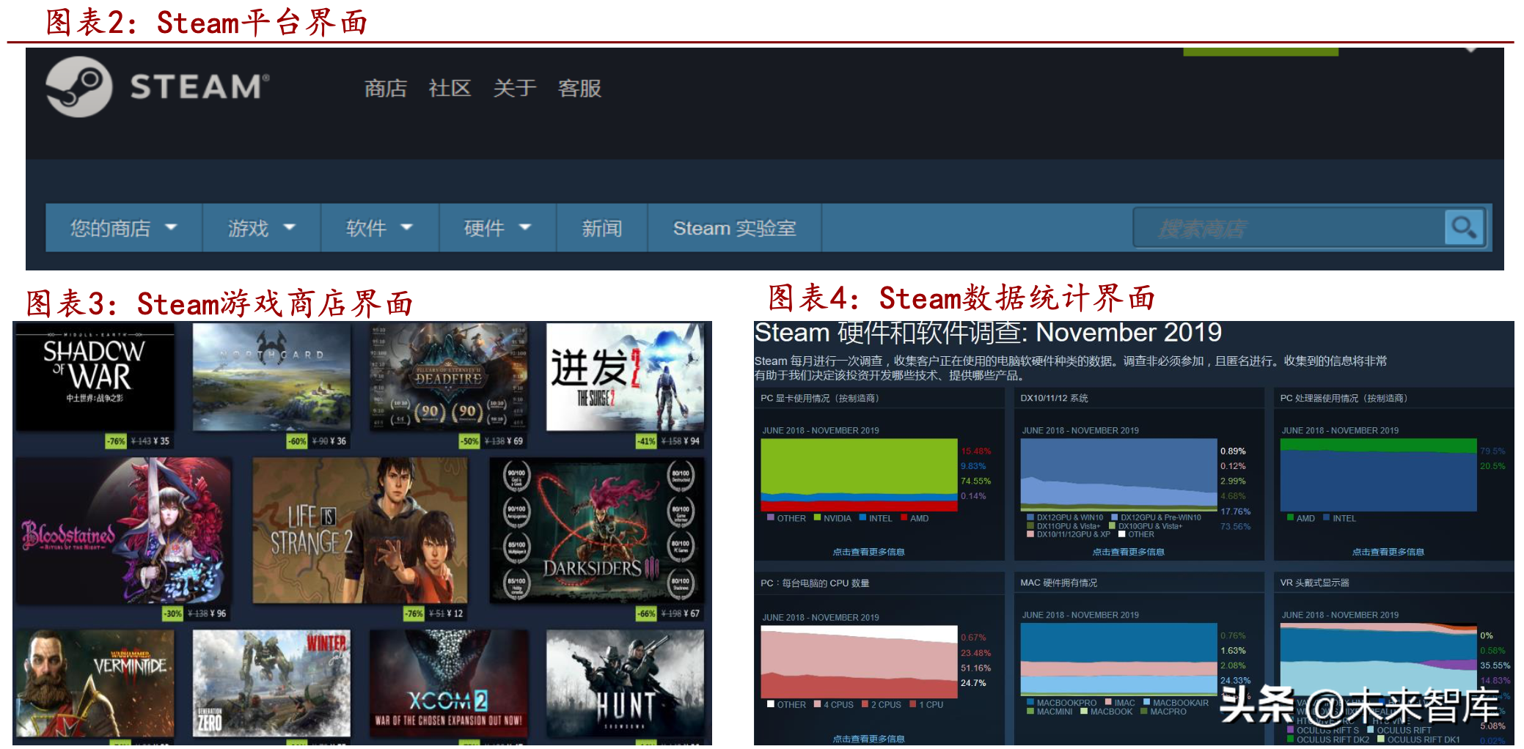Open the 客服 support page
The image size is (1524, 749).
coord(579,88)
